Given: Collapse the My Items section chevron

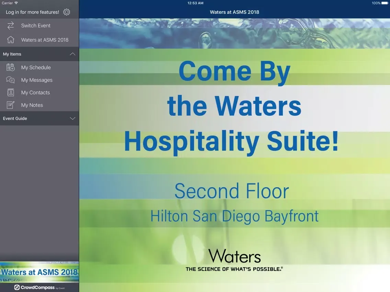Looking at the screenshot, I should coord(72,54).
